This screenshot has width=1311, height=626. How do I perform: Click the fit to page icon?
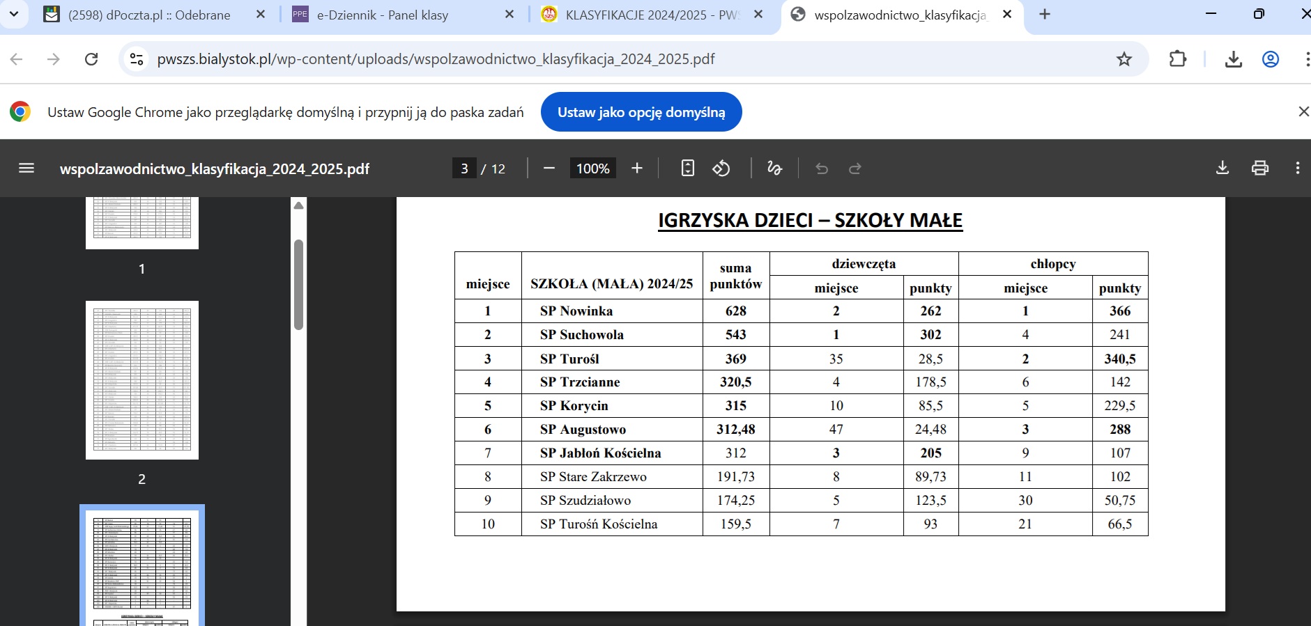coord(687,169)
